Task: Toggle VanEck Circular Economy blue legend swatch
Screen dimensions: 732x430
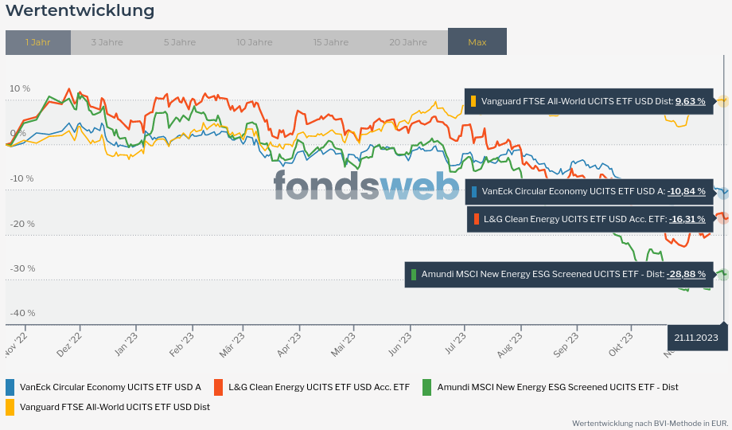Action: point(10,387)
